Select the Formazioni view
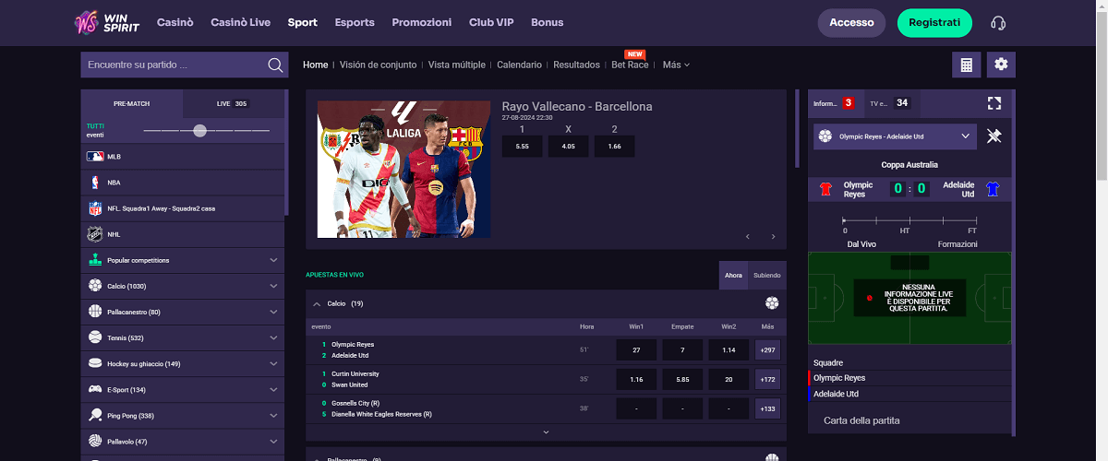The width and height of the screenshot is (1108, 461). point(957,244)
